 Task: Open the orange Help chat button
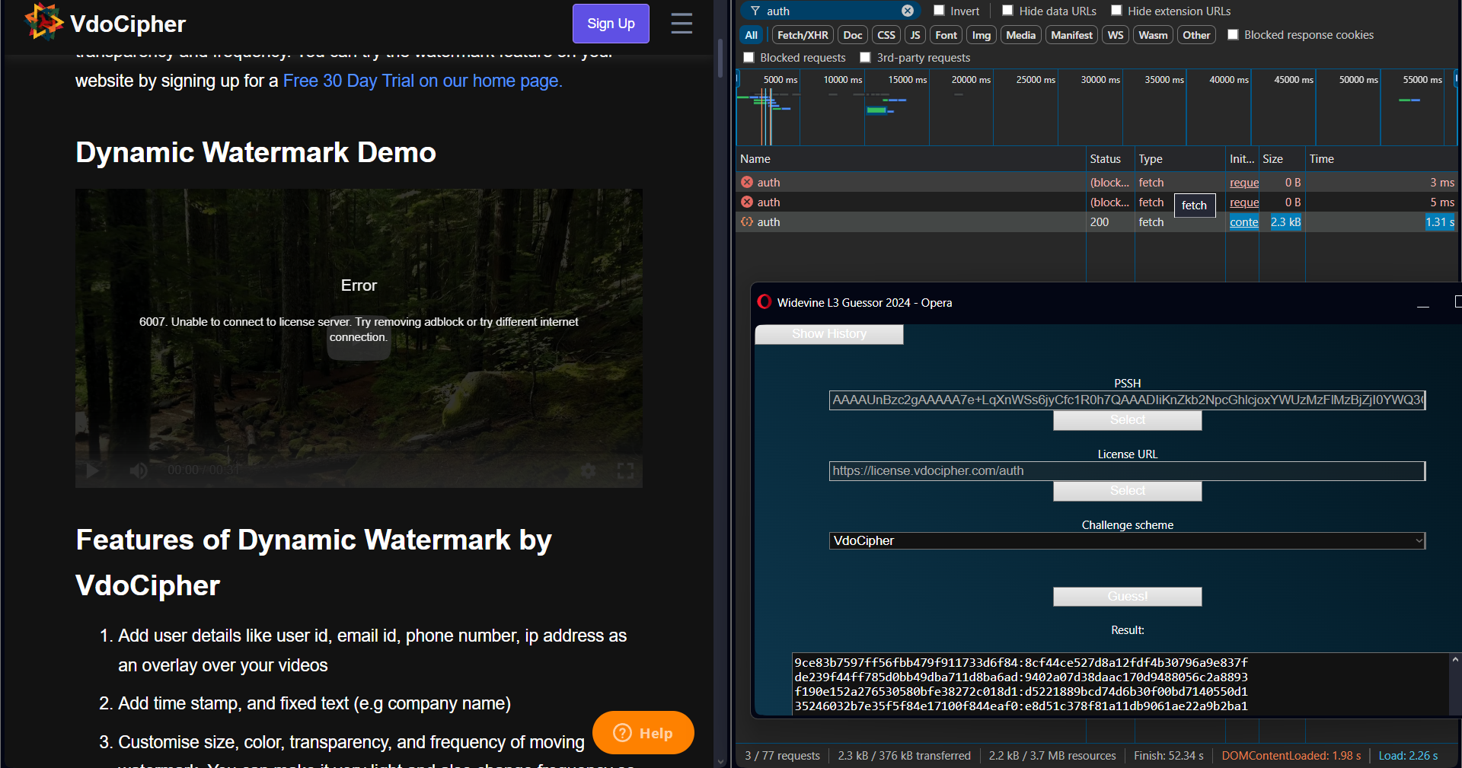643,732
